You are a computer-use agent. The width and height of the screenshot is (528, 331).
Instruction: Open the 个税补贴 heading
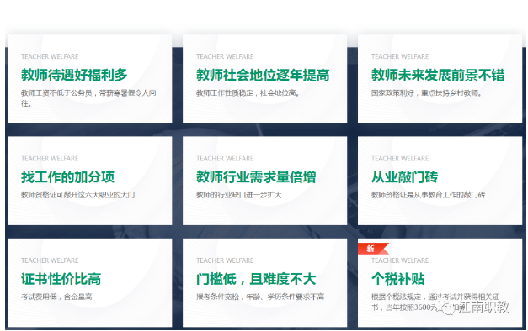(x=397, y=279)
